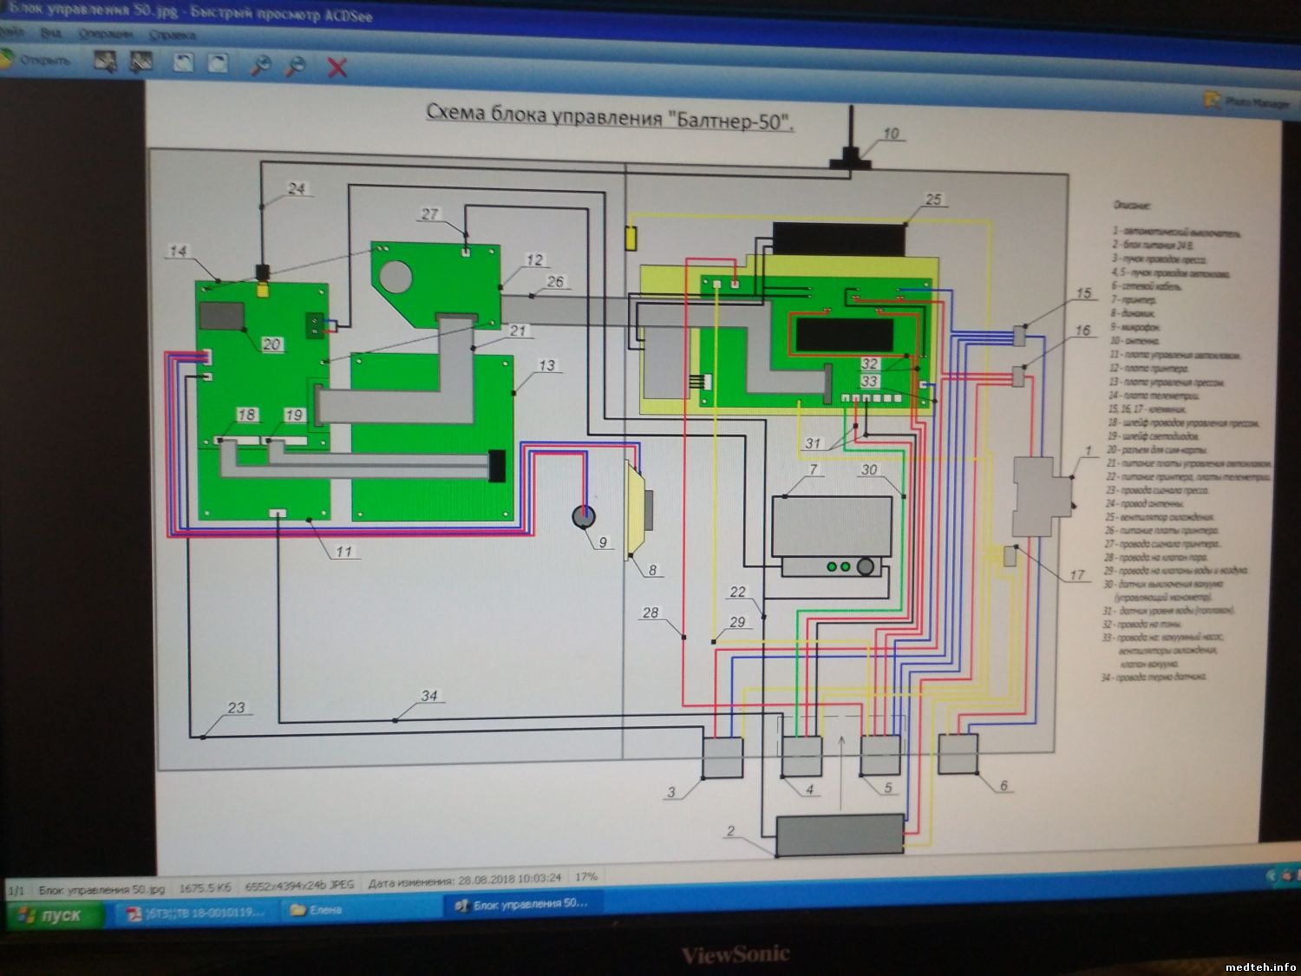Rotate the image counterclockwise
This screenshot has width=1301, height=976.
[183, 62]
